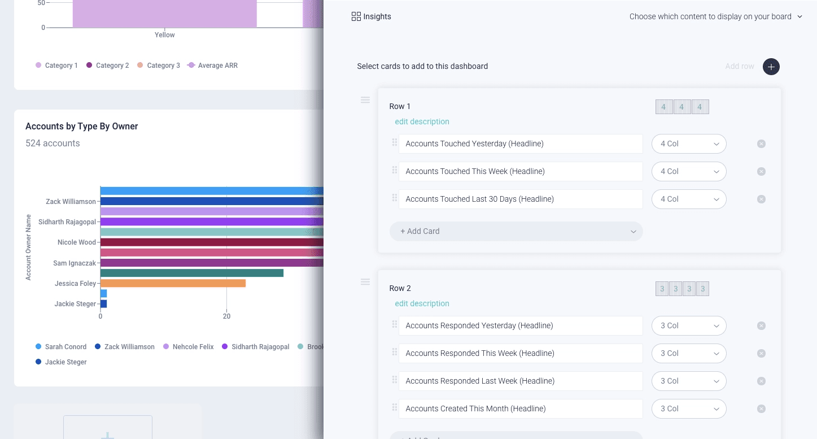Click the plus add-widget tile on dashboard
The image size is (817, 439).
point(108,427)
